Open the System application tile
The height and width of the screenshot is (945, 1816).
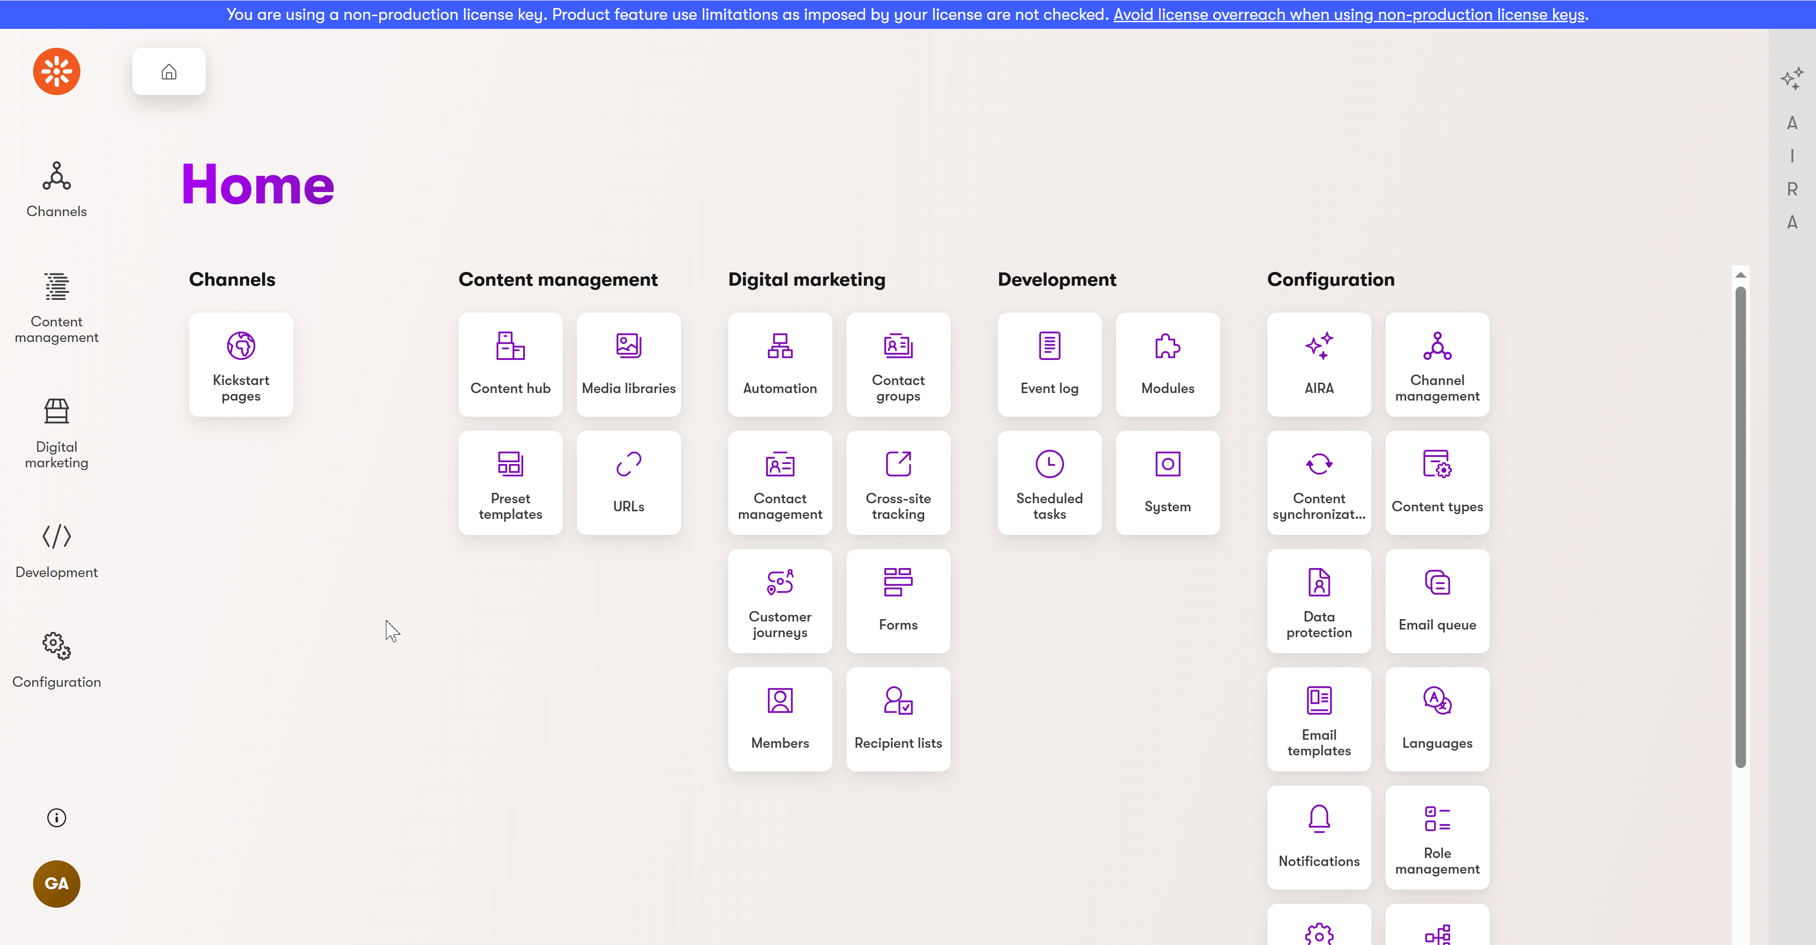(x=1168, y=482)
